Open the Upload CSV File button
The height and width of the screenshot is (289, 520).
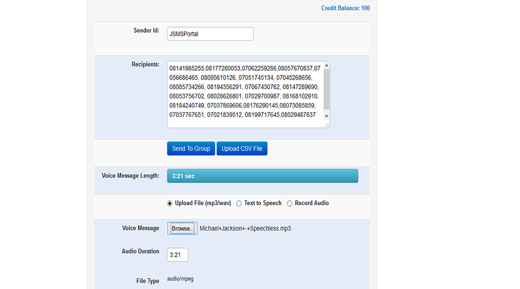(x=242, y=149)
